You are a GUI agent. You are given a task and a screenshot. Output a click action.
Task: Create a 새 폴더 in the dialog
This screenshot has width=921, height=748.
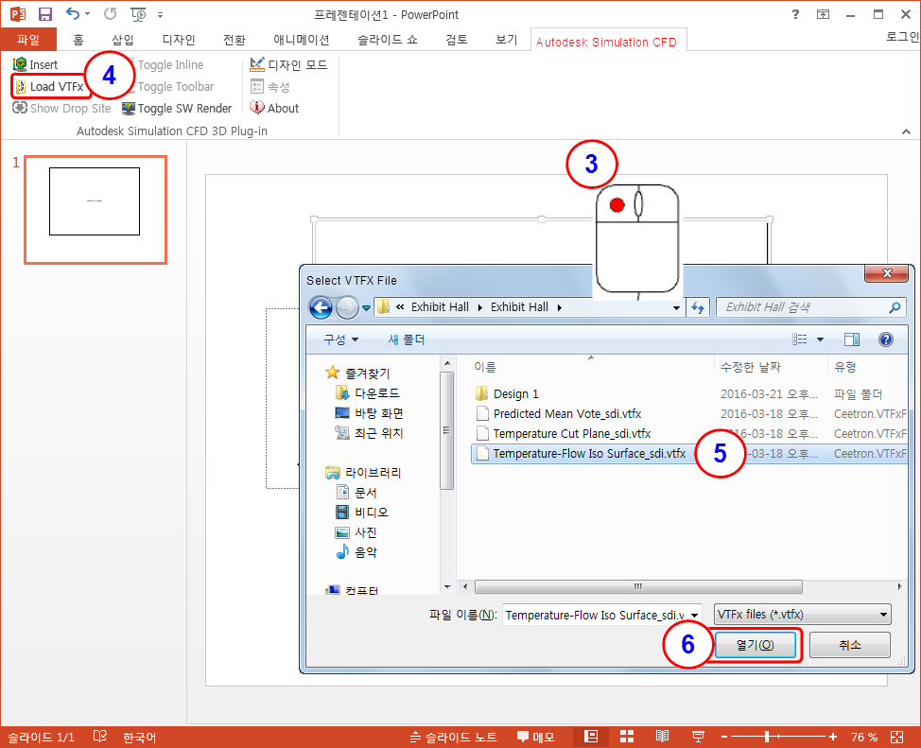tap(407, 339)
